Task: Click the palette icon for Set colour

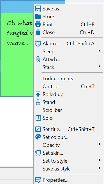Action: point(38,137)
